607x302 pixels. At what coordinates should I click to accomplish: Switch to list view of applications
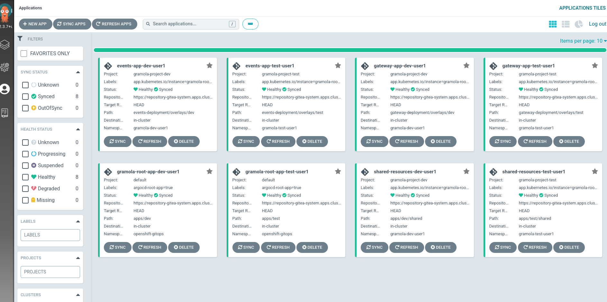[566, 24]
